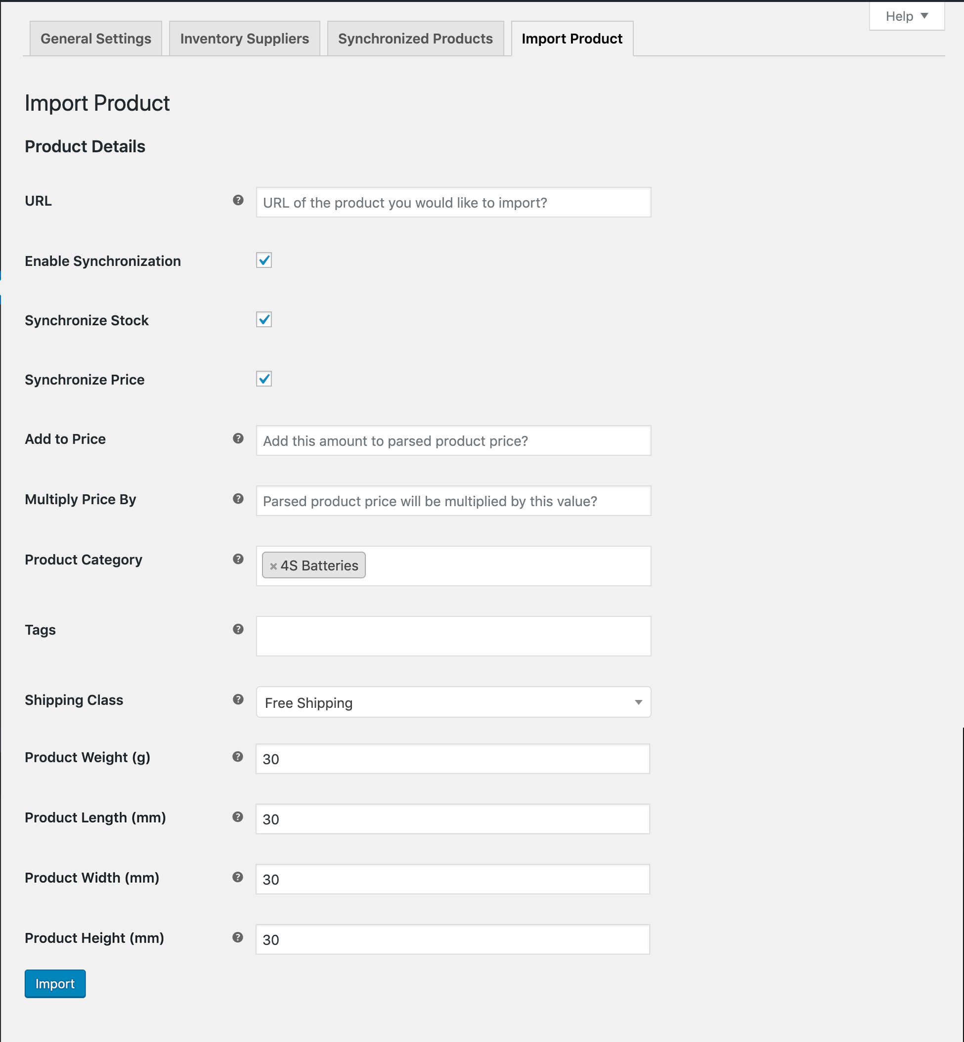Click the Shipping Class help icon
Viewport: 964px width, 1042px height.
click(x=238, y=699)
